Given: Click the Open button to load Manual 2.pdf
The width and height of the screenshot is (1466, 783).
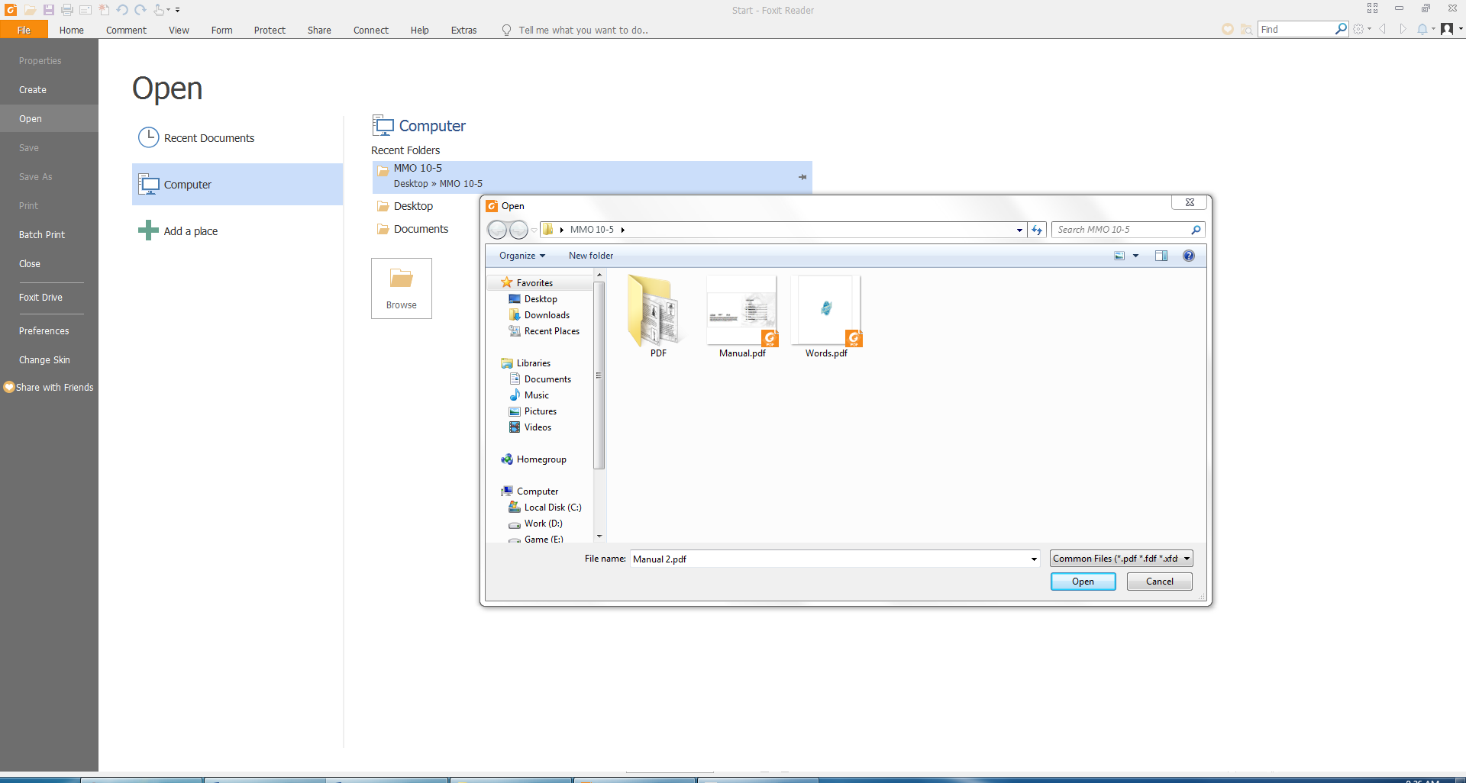Looking at the screenshot, I should [x=1083, y=581].
